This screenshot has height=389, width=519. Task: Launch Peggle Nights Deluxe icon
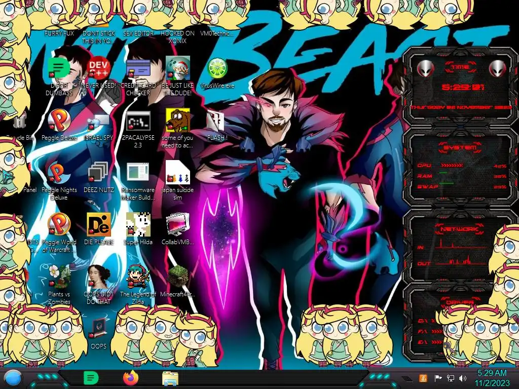pyautogui.click(x=59, y=173)
